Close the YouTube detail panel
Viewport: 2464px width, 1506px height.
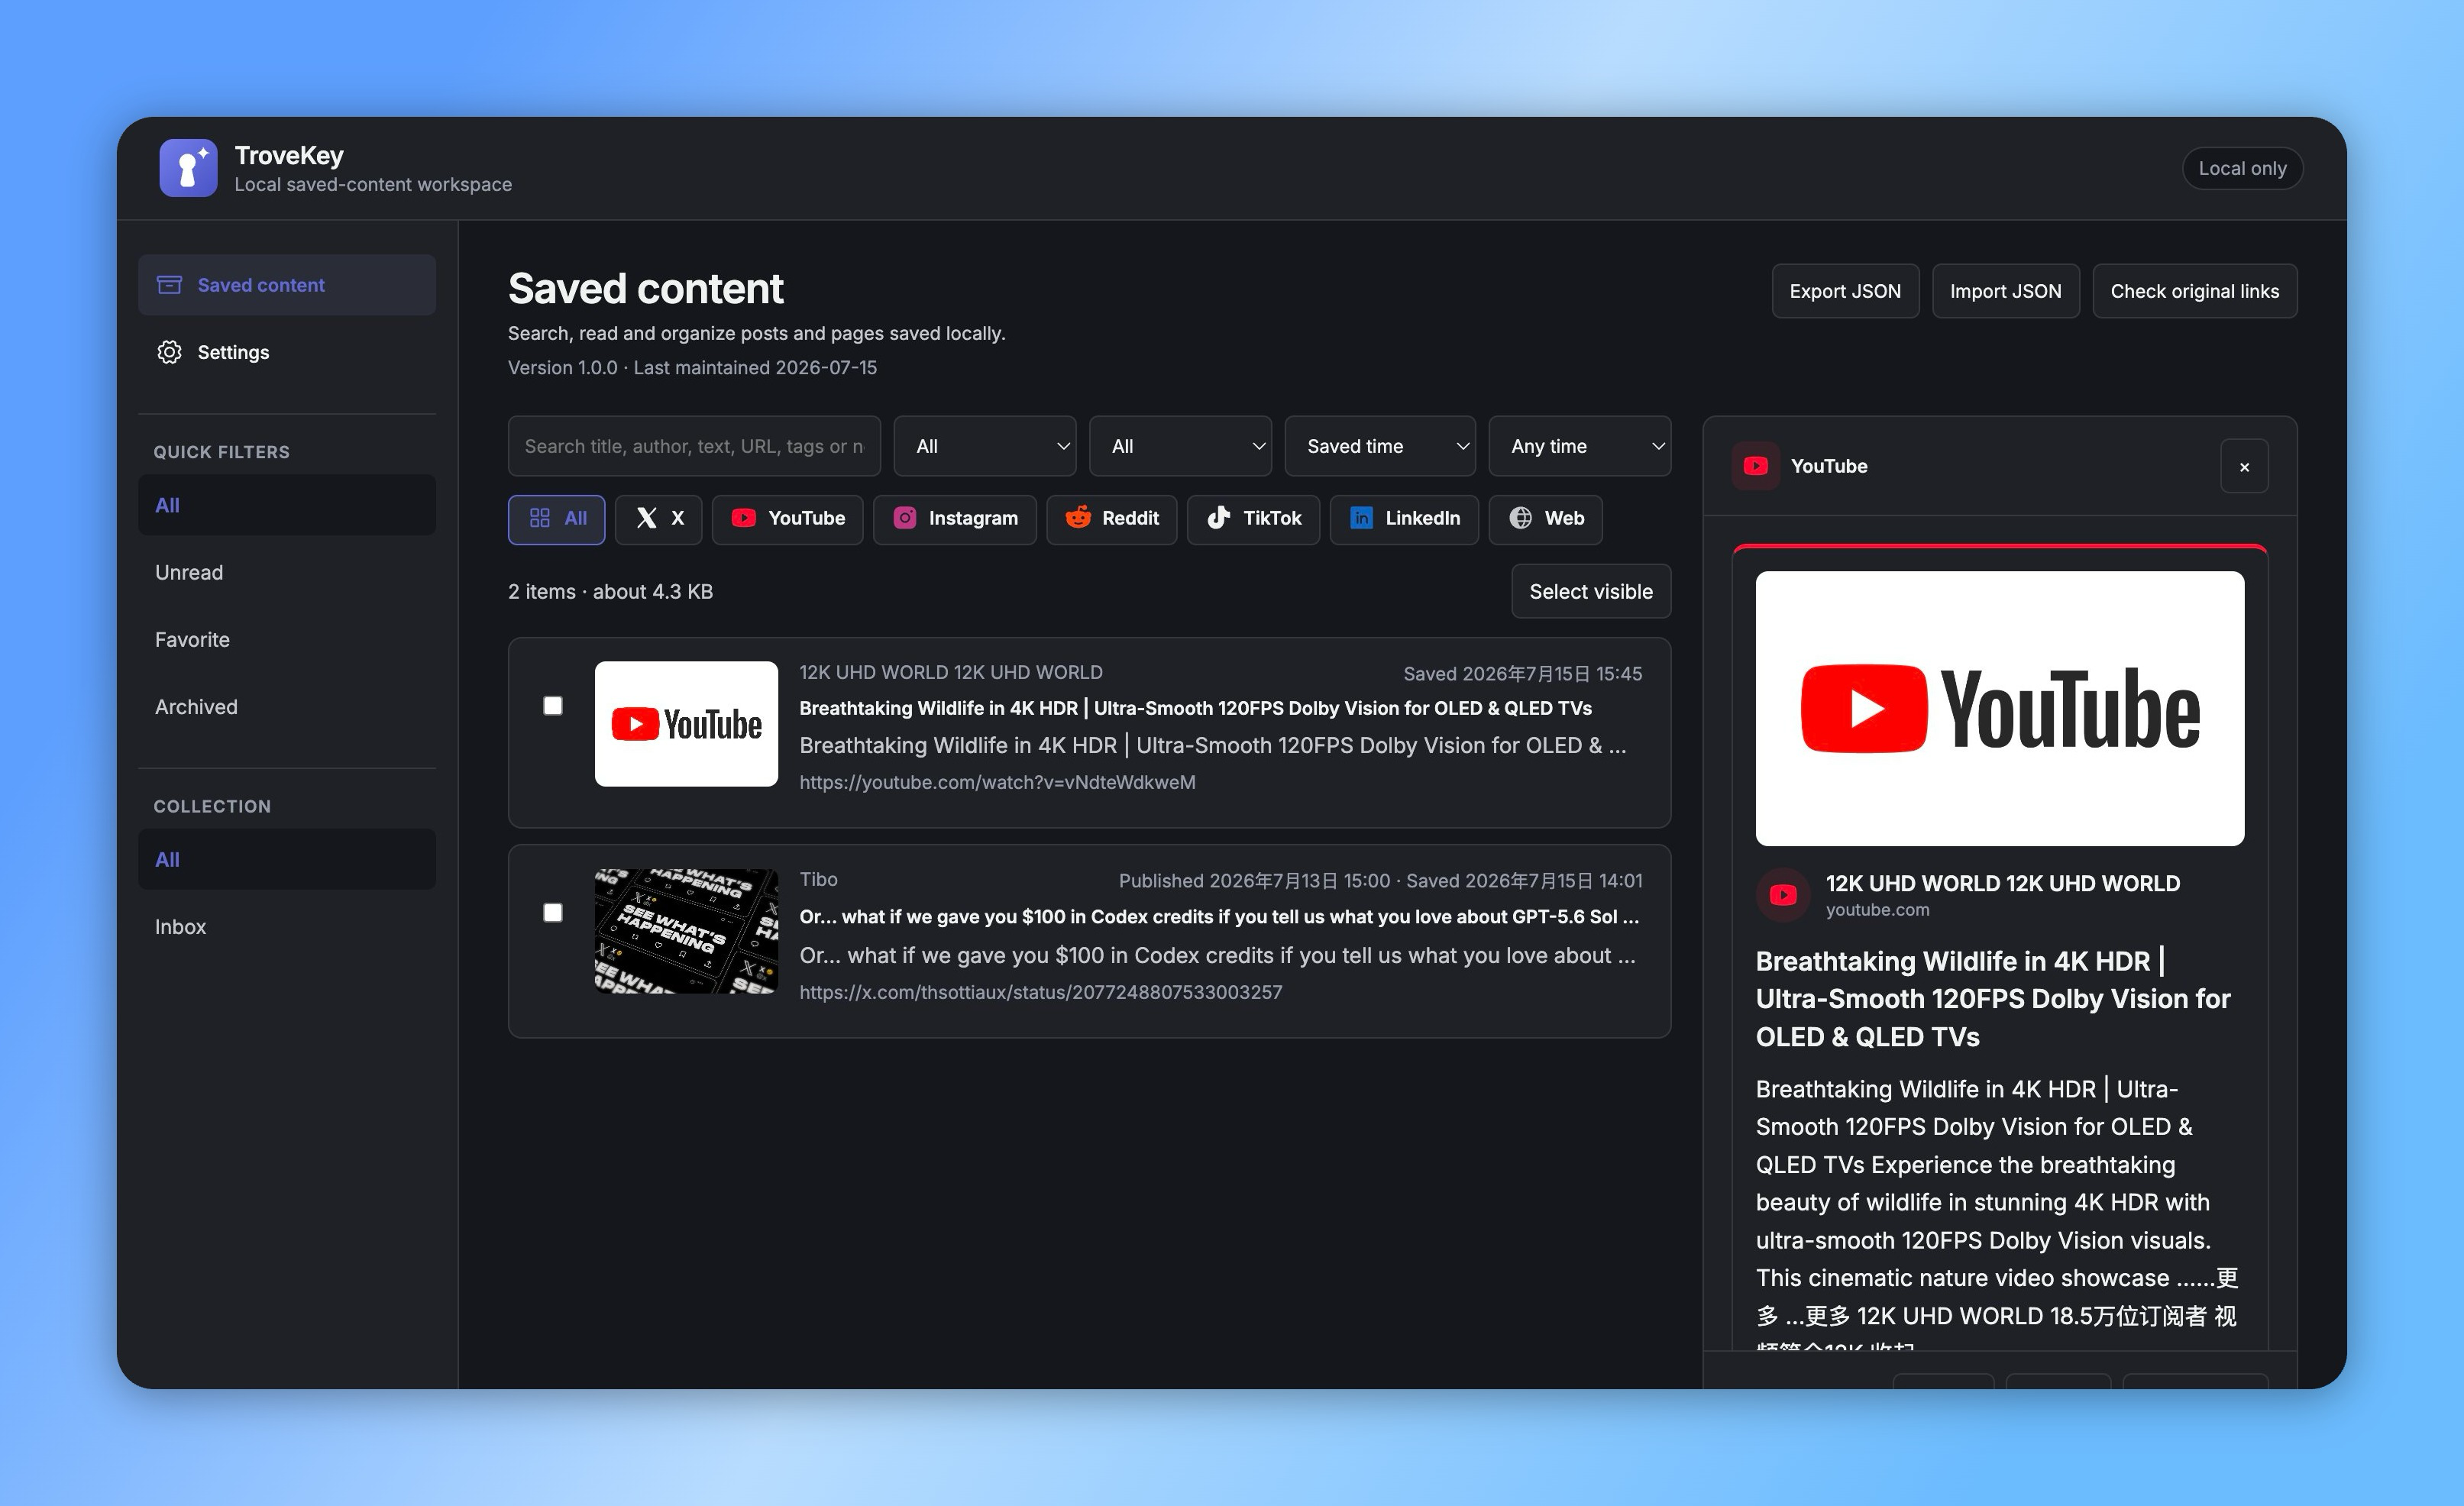[2245, 467]
